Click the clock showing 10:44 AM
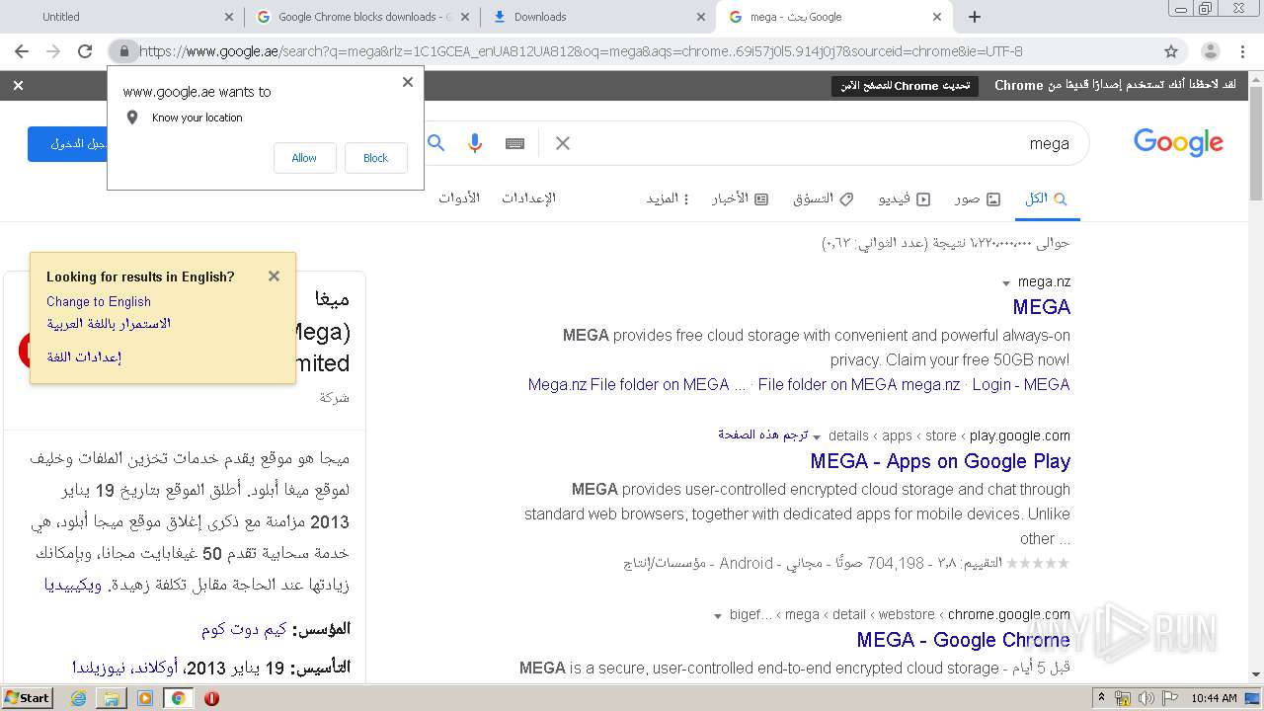The width and height of the screenshot is (1264, 711). pyautogui.click(x=1214, y=698)
